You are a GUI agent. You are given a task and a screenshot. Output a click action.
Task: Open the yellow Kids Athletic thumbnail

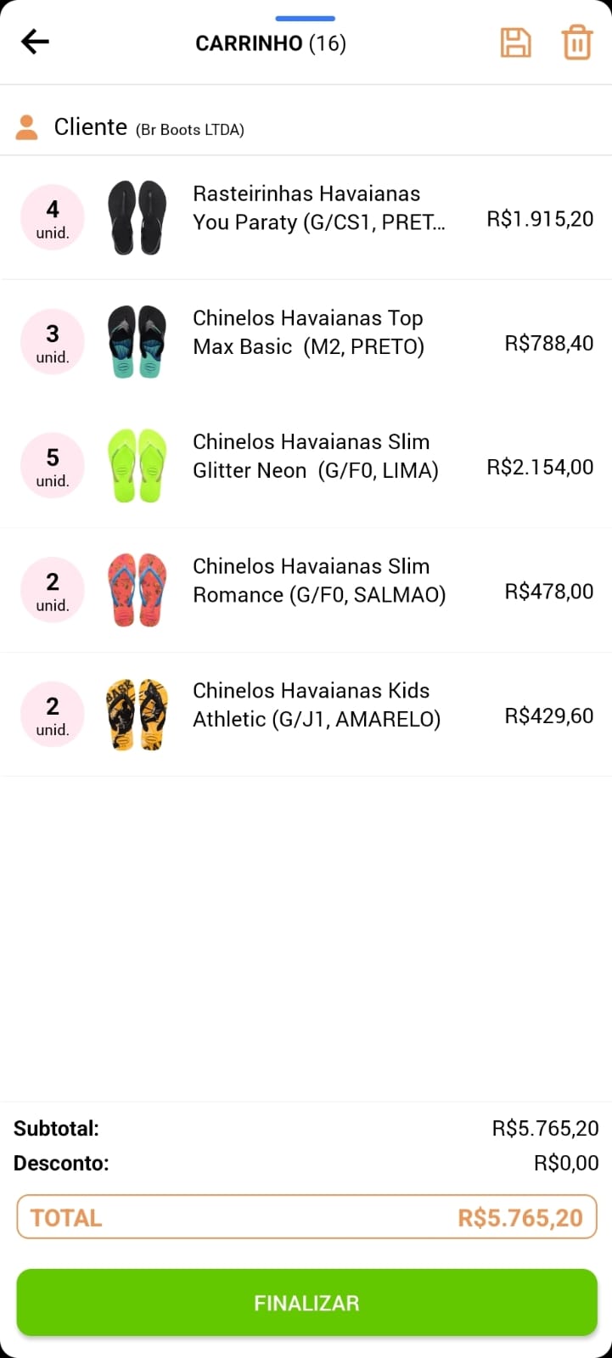137,715
